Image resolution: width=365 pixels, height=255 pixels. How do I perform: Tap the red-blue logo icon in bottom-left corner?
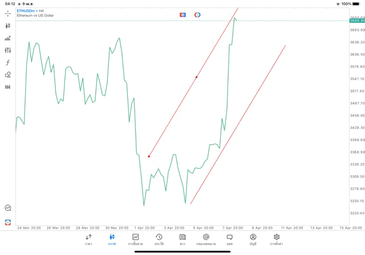(x=8, y=222)
